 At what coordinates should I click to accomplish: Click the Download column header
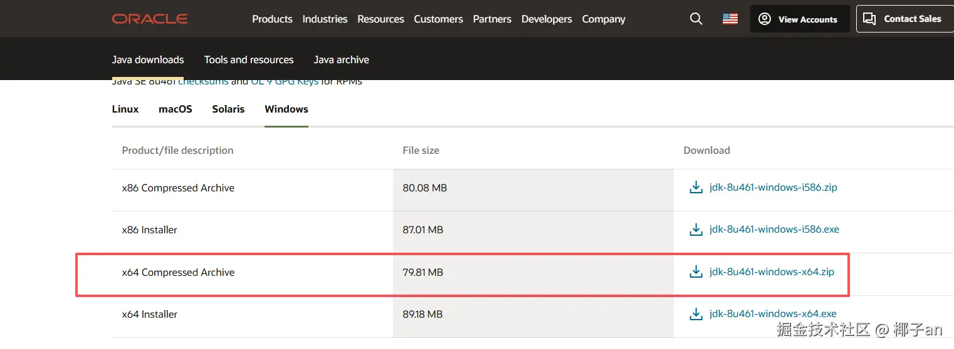tap(706, 150)
